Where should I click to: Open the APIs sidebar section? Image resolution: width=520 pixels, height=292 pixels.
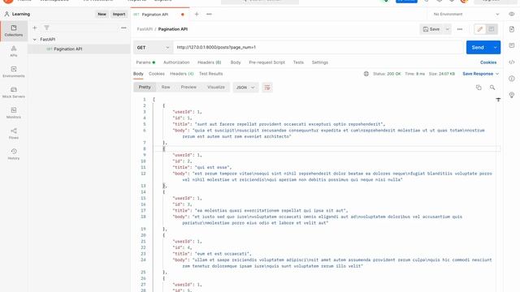pyautogui.click(x=14, y=51)
